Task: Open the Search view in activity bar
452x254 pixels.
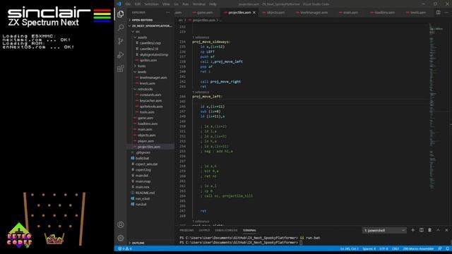Action: 121,28
